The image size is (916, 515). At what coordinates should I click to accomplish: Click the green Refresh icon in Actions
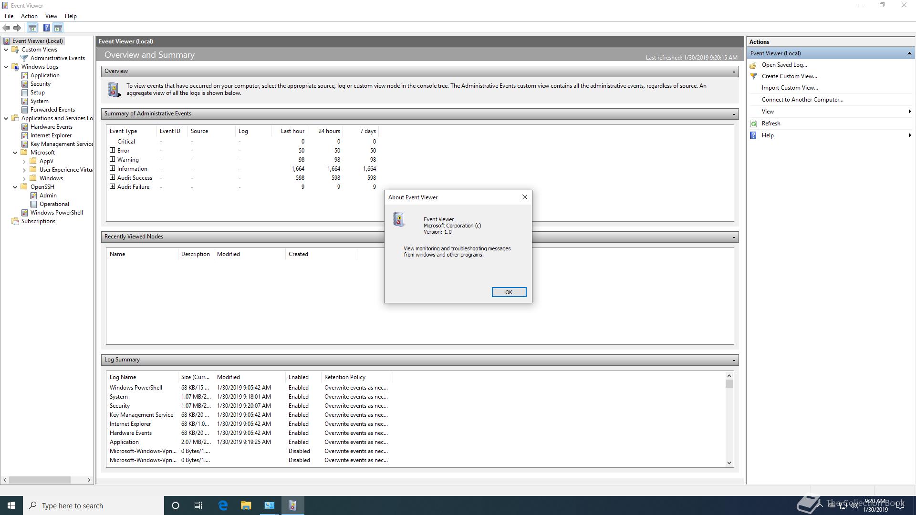tap(753, 124)
